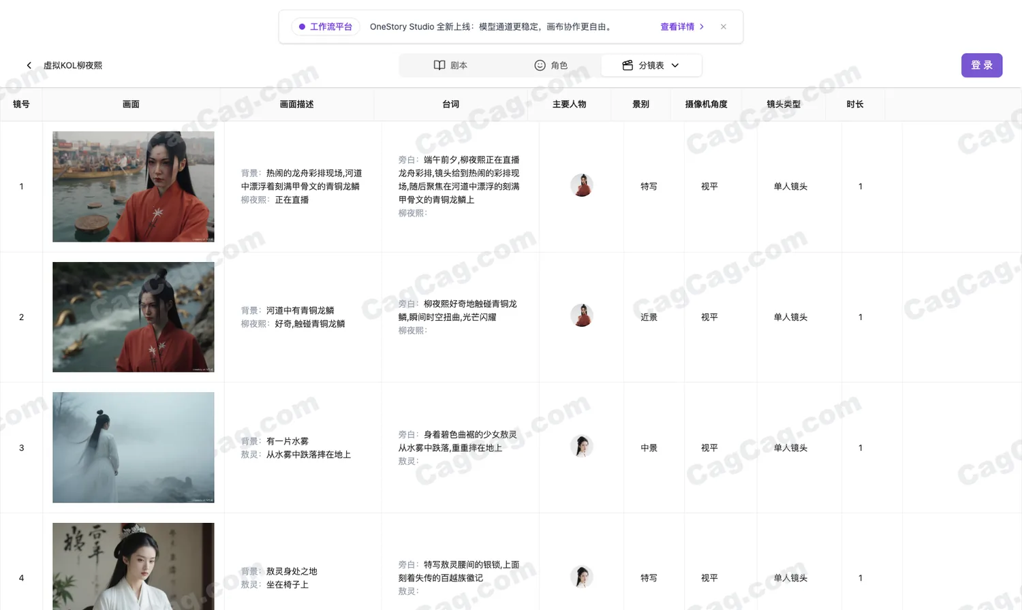
Task: Click the 景别 column header
Action: [x=640, y=104]
